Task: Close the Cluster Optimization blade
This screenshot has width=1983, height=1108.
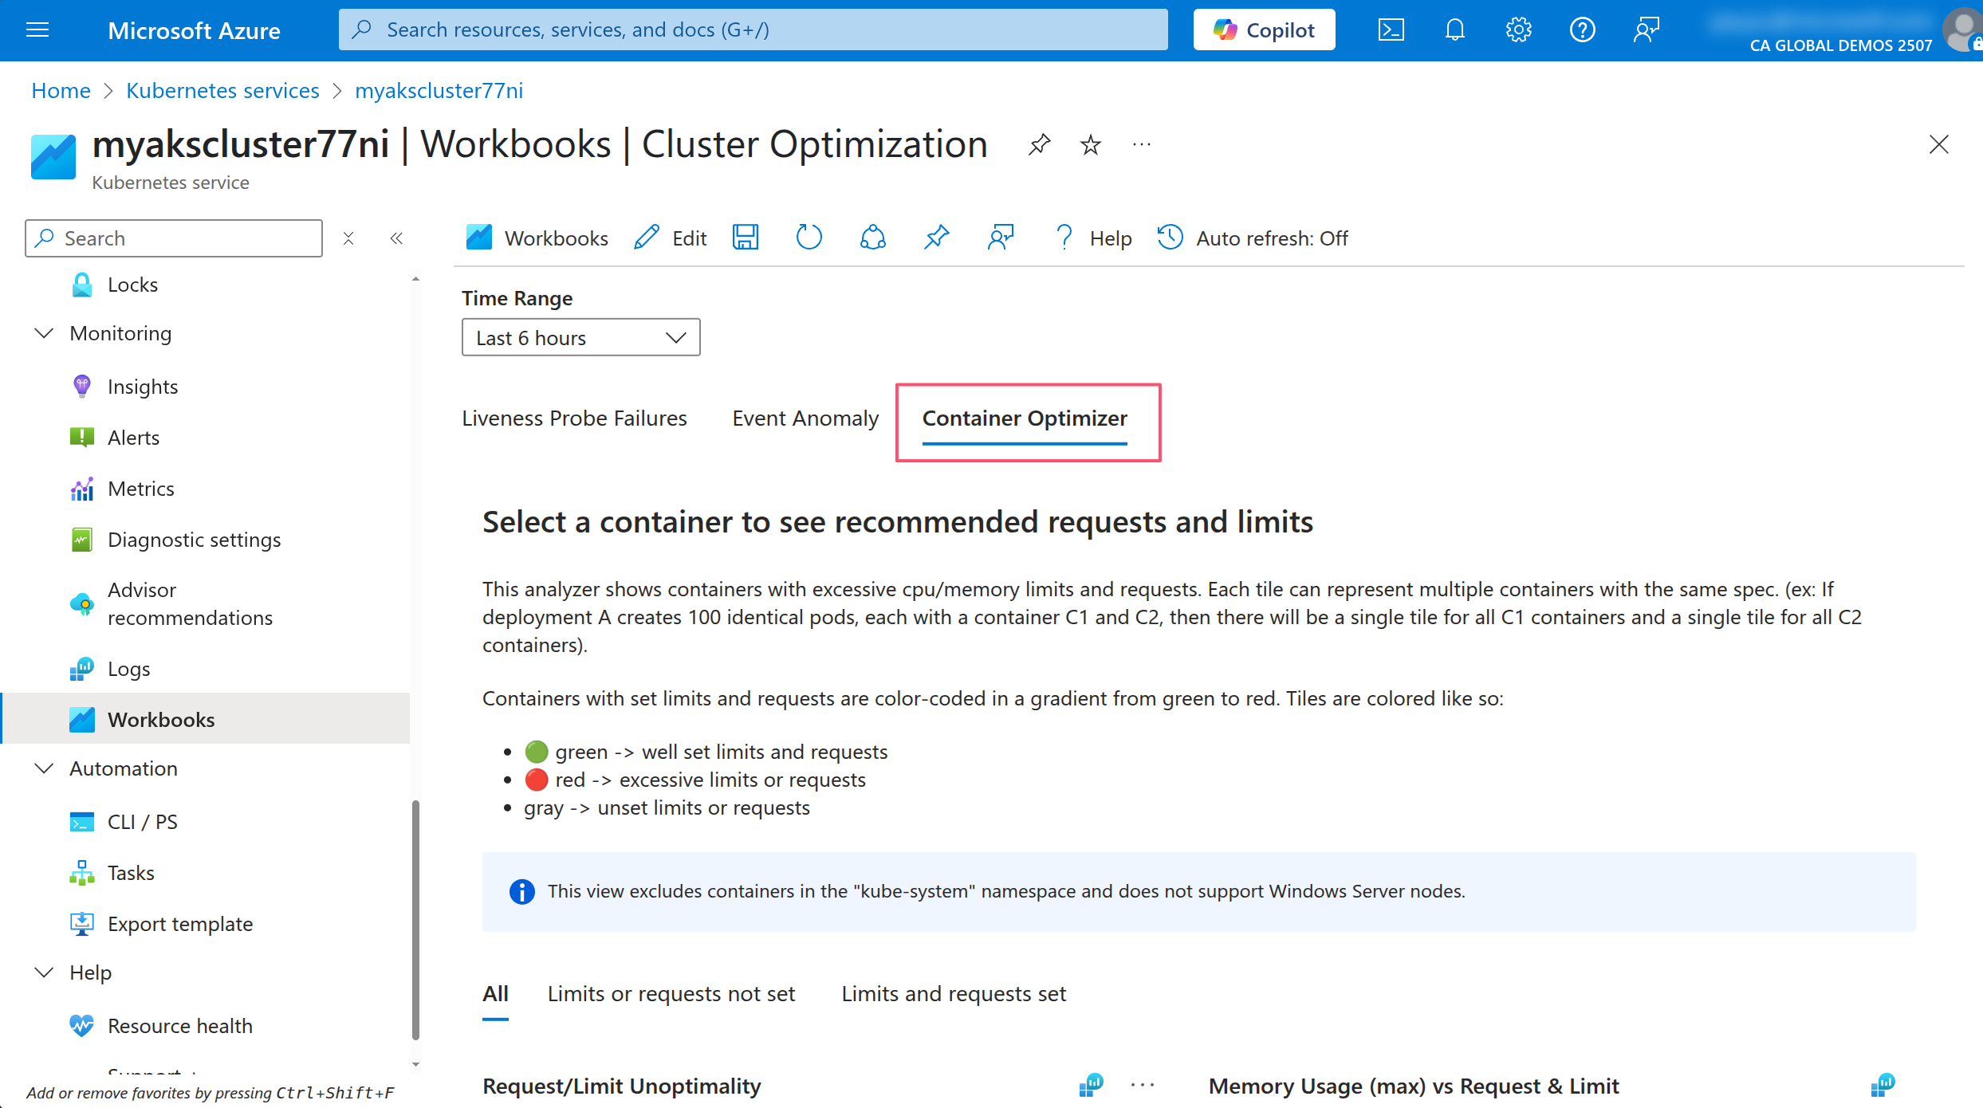Action: [x=1938, y=144]
